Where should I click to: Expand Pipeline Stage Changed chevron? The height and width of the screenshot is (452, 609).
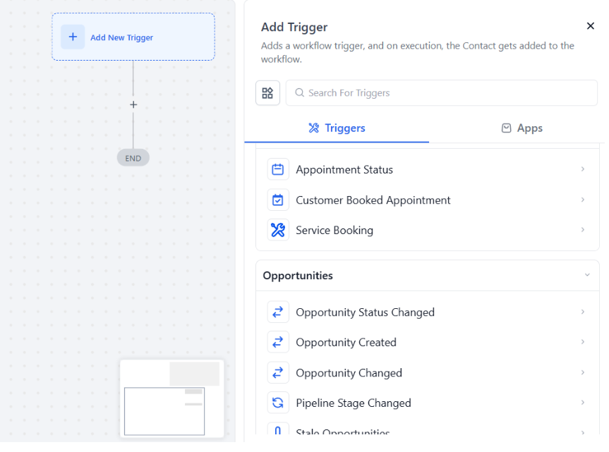[583, 403]
